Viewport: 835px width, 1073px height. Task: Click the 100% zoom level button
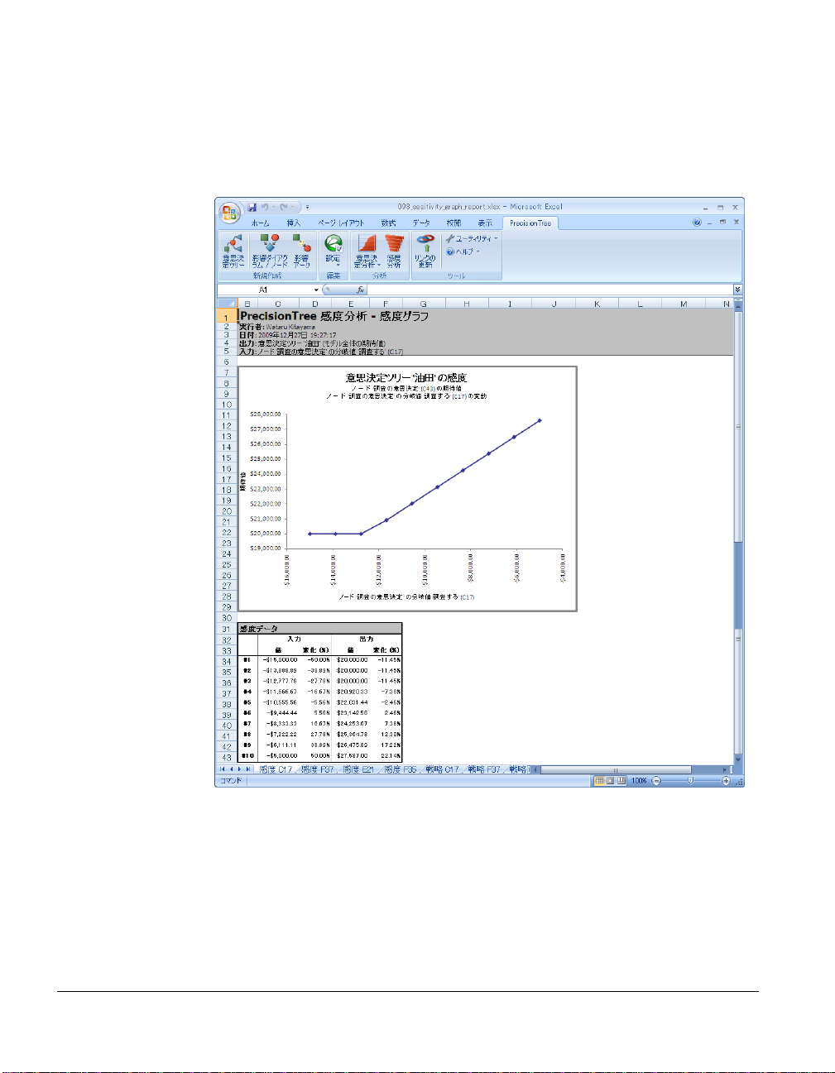click(x=639, y=781)
